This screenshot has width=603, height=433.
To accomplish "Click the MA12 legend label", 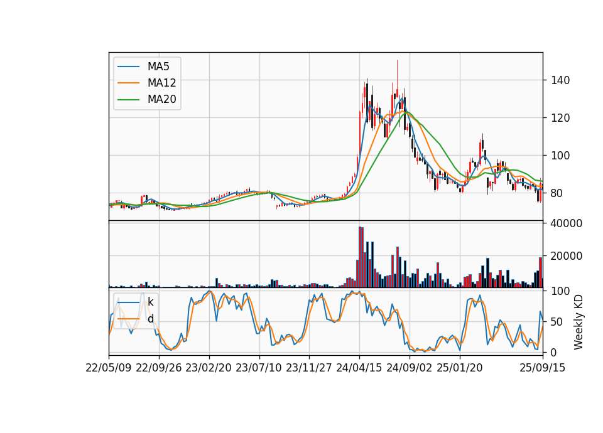I will click(x=161, y=83).
